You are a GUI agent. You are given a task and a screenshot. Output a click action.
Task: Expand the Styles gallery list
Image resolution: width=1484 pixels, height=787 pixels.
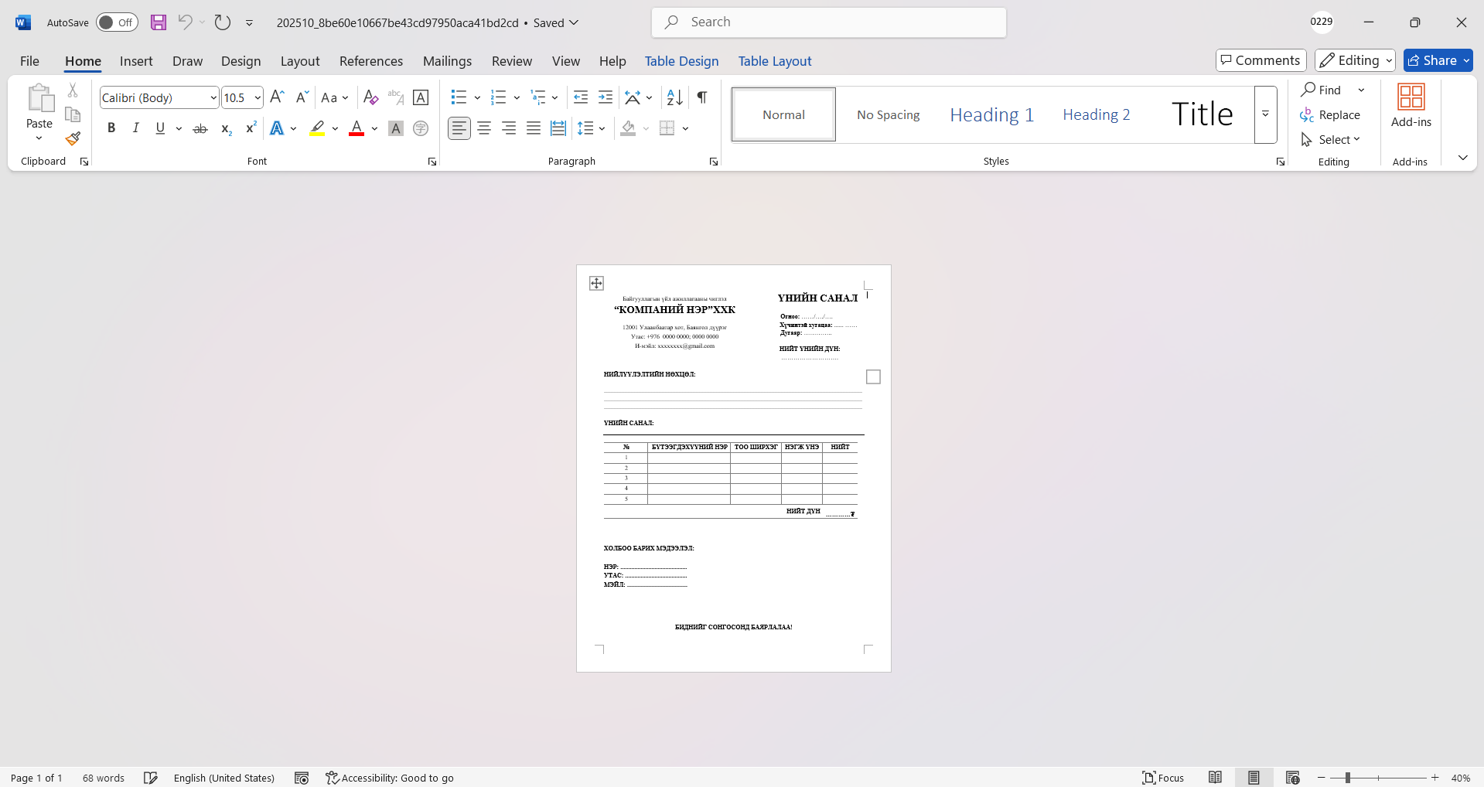click(1265, 114)
